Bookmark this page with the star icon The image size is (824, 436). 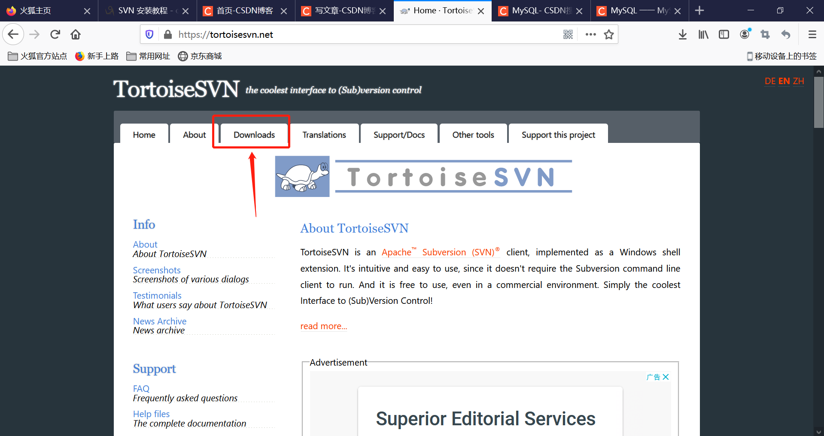(x=608, y=34)
